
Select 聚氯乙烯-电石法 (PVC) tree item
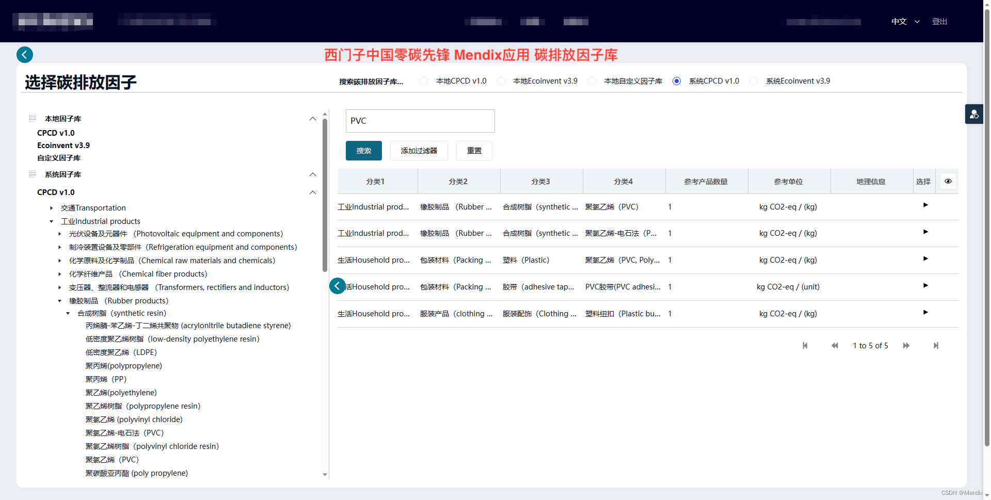[125, 433]
